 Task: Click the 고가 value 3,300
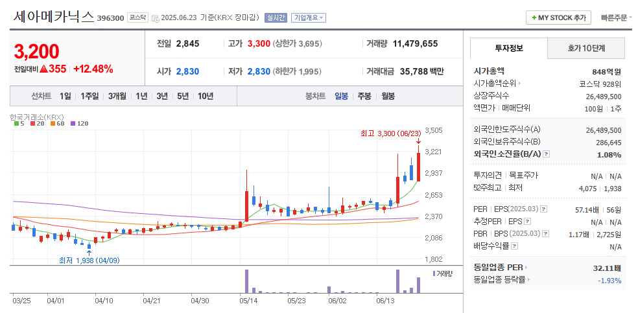click(x=259, y=44)
